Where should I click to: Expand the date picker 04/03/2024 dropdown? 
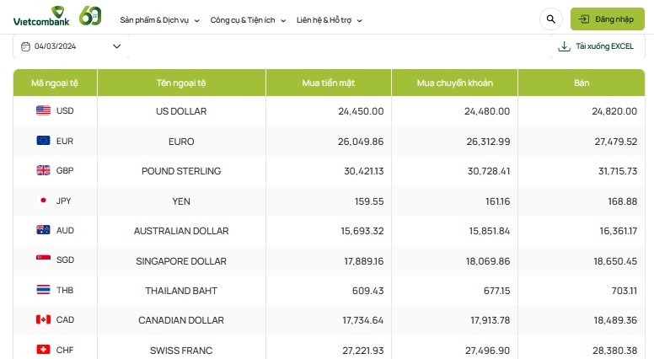coord(116,46)
